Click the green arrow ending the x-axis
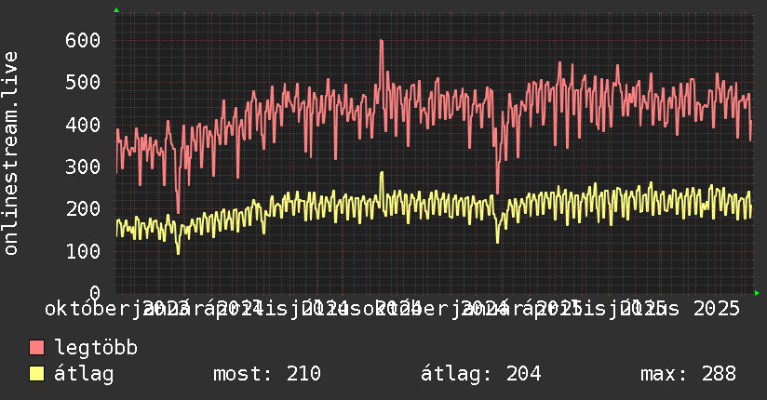Screen dimensions: 767x400 click(x=757, y=293)
